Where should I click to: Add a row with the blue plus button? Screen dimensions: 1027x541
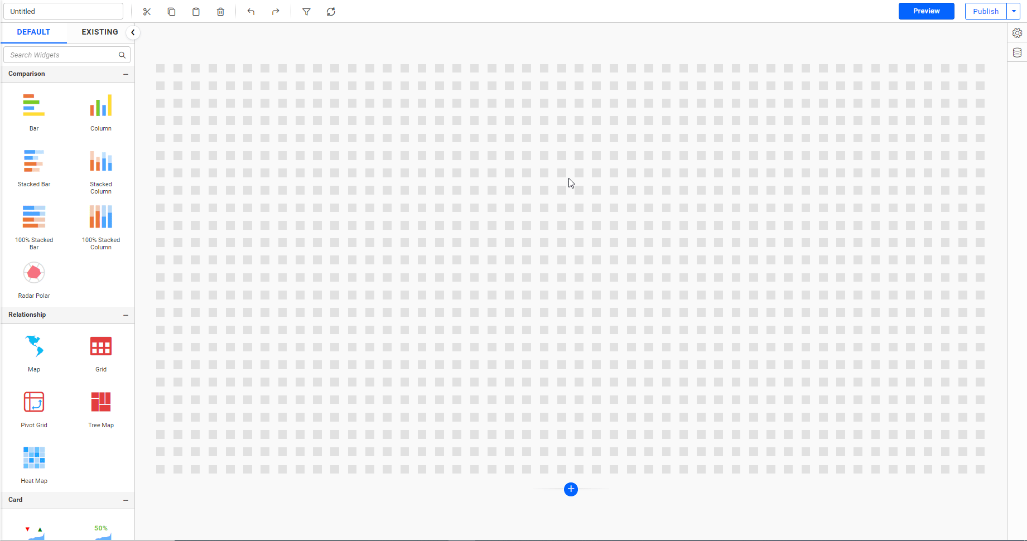coord(571,489)
